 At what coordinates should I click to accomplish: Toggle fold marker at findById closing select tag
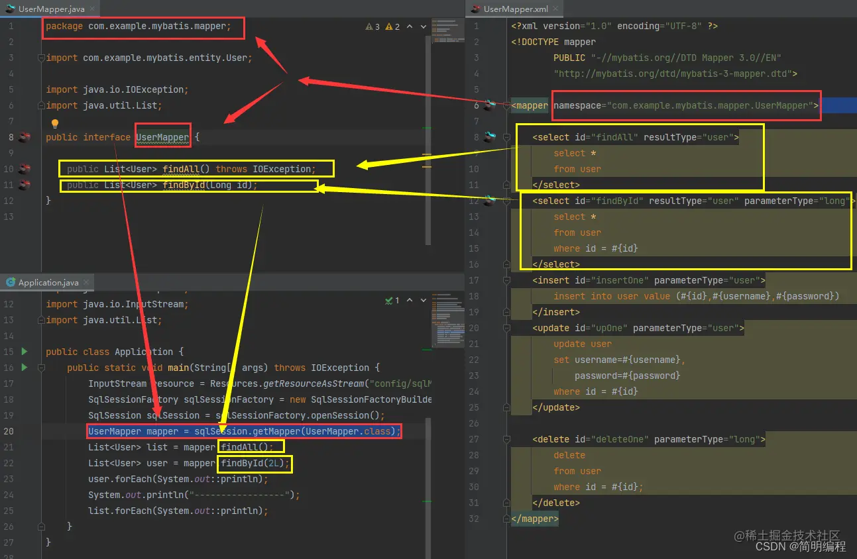pos(506,264)
